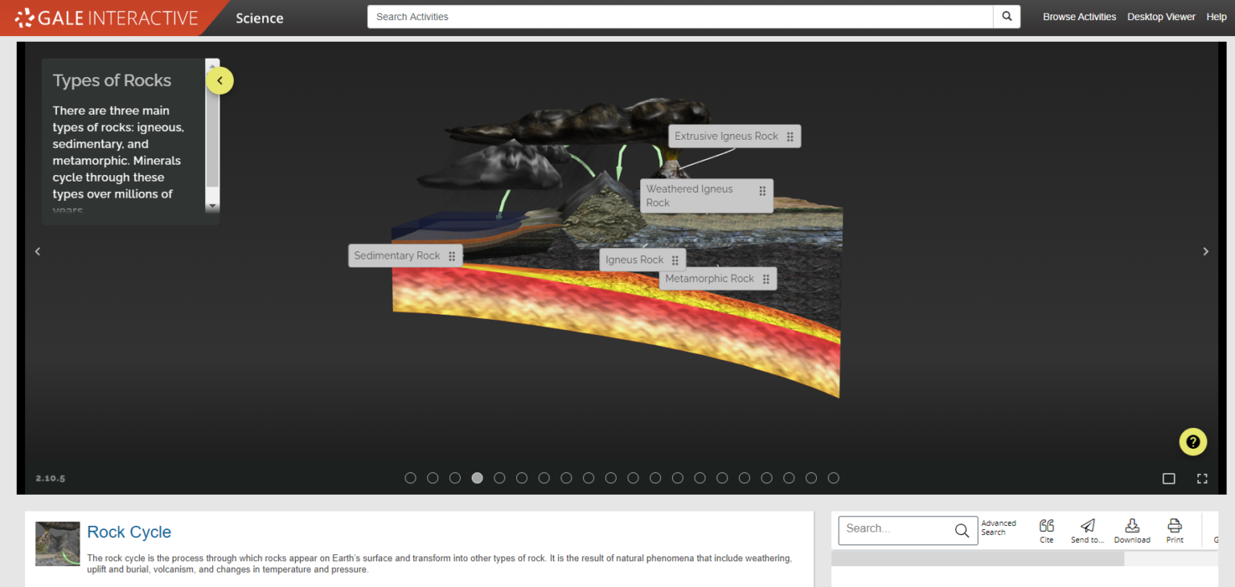Open Advanced Search
This screenshot has width=1235, height=587.
[998, 528]
